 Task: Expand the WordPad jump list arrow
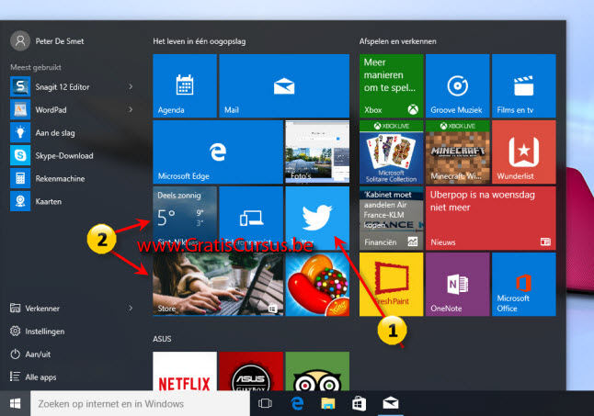[x=131, y=109]
